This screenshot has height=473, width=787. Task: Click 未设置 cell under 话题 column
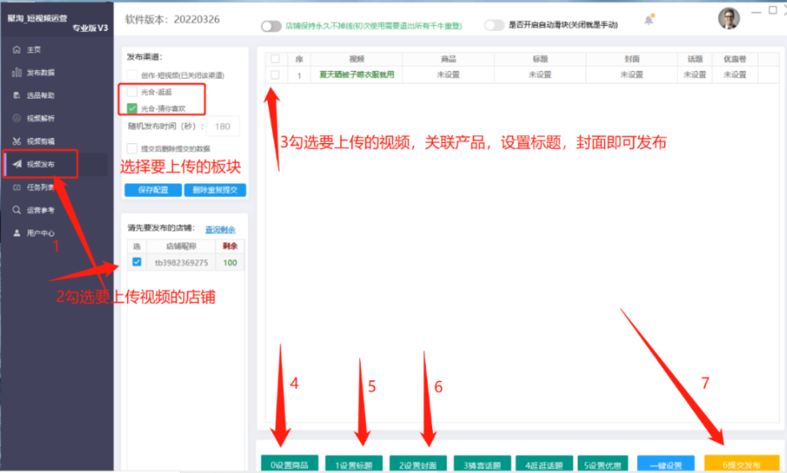tap(695, 75)
